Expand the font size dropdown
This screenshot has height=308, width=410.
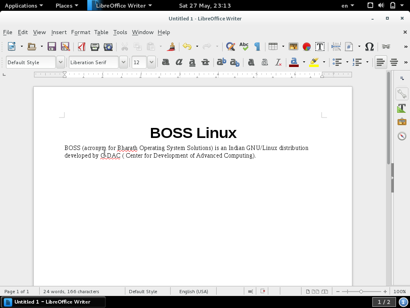point(151,62)
